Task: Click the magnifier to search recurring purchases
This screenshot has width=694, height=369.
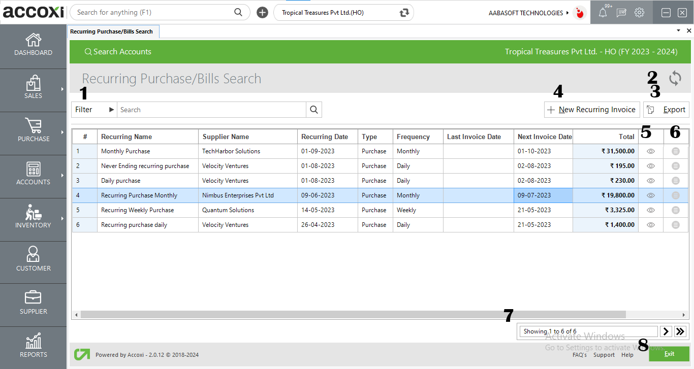Action: (314, 109)
